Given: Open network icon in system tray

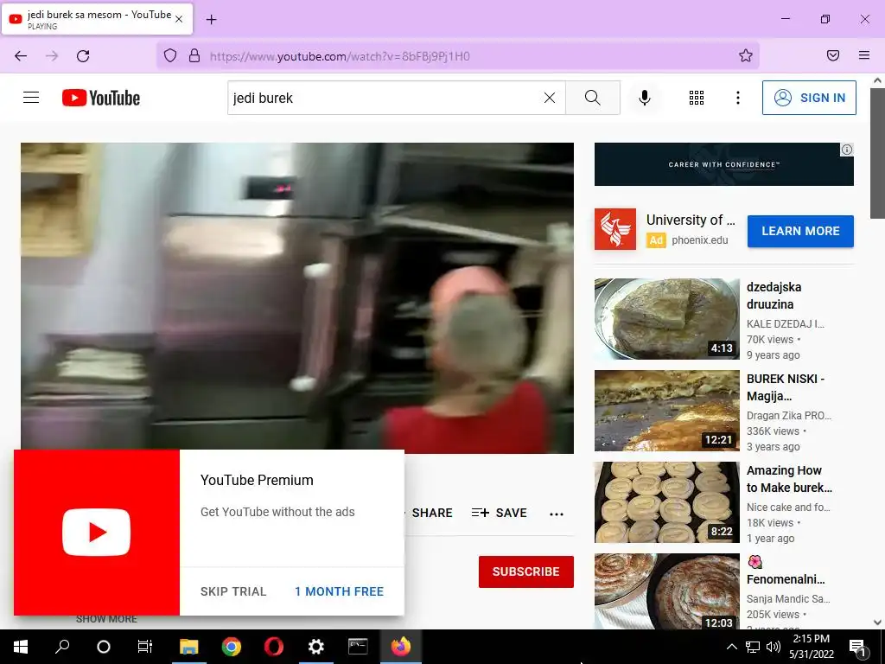Looking at the screenshot, I should coord(753,647).
